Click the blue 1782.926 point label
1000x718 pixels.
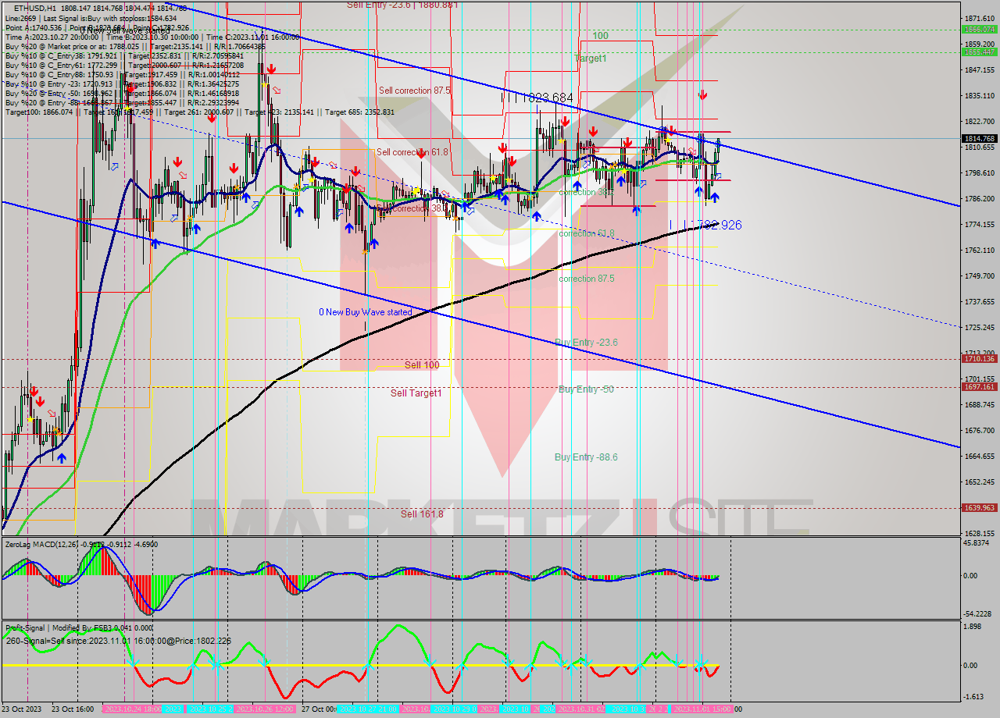[712, 226]
